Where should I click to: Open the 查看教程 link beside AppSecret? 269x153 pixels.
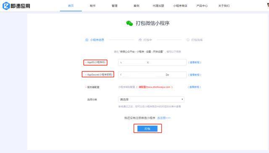[x=195, y=75]
